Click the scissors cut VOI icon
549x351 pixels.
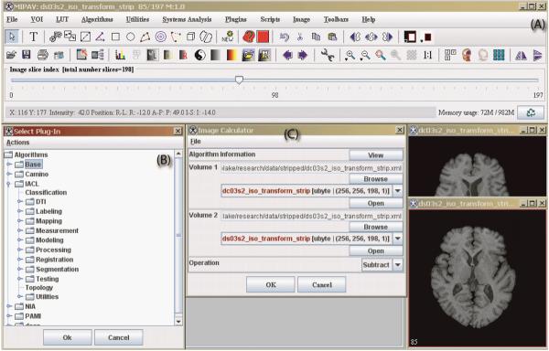point(300,37)
